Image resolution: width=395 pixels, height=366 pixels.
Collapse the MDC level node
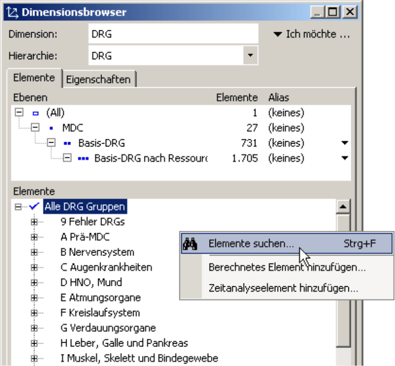tap(35, 128)
